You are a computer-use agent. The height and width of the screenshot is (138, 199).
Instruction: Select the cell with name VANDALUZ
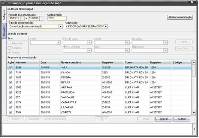81,97
